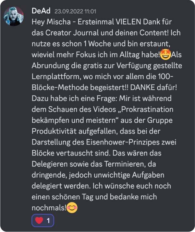This screenshot has width=195, height=232.
Task: Toggle the heart reaction button
Action: (x=43, y=220)
